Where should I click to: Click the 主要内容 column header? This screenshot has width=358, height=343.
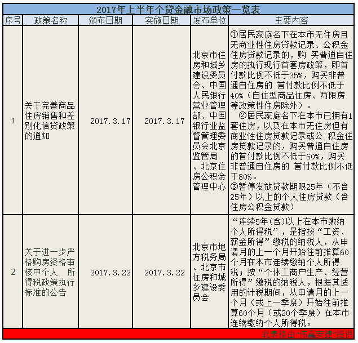292,20
